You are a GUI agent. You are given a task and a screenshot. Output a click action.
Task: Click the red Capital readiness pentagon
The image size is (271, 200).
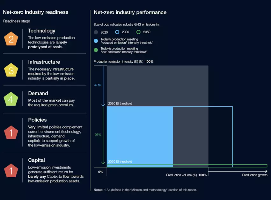click(x=11, y=171)
